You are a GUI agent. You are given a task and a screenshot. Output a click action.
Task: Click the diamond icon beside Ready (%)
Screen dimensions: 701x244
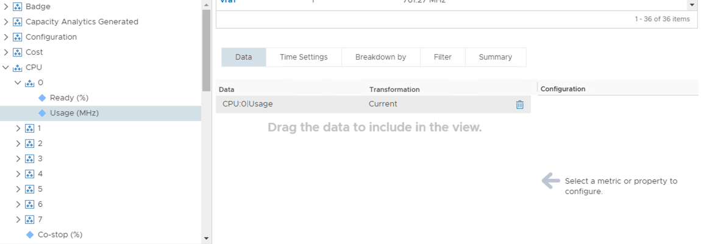(x=42, y=97)
